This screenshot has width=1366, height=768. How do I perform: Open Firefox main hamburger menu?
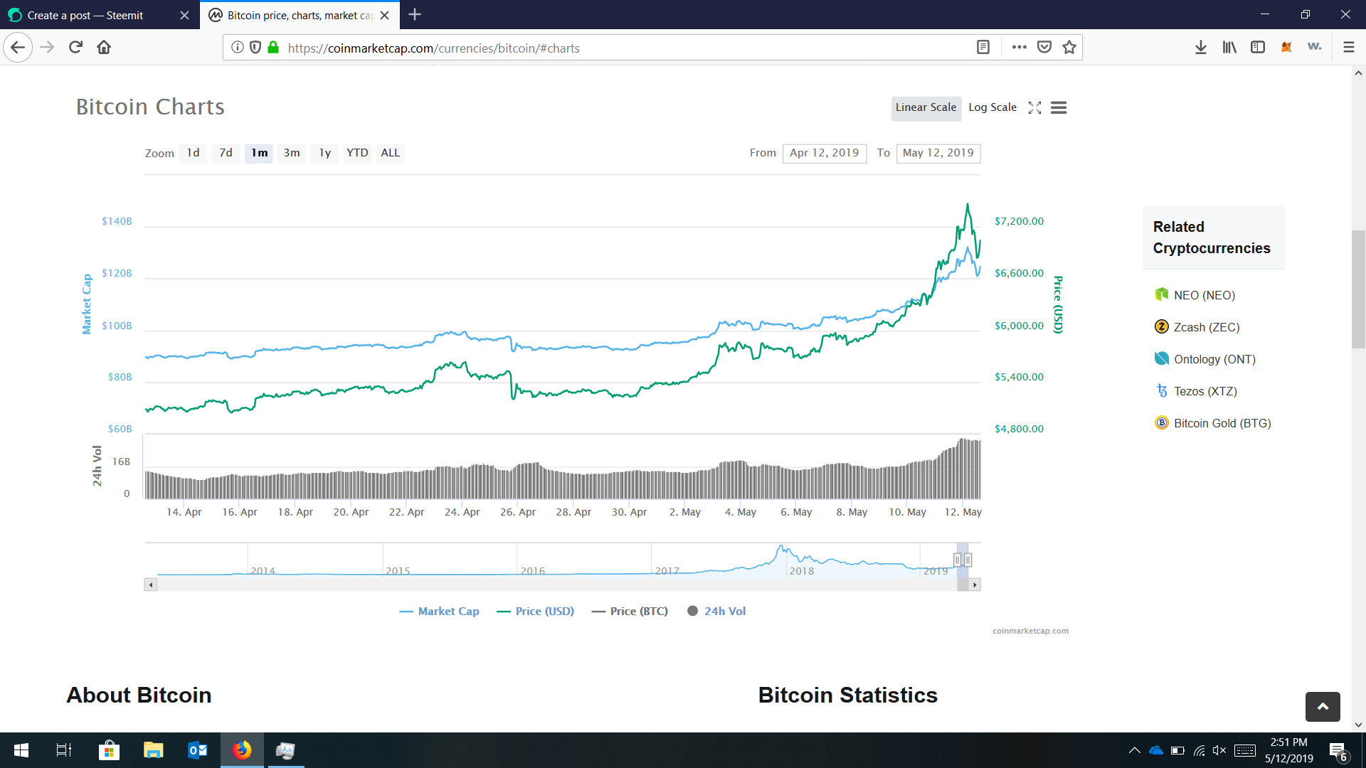[1348, 48]
